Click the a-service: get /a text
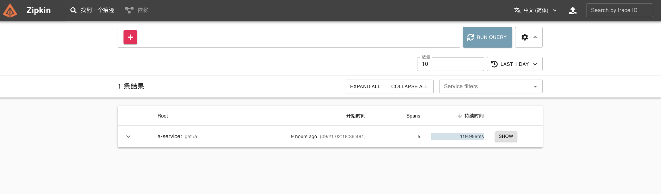Image resolution: width=661 pixels, height=194 pixels. 177,136
